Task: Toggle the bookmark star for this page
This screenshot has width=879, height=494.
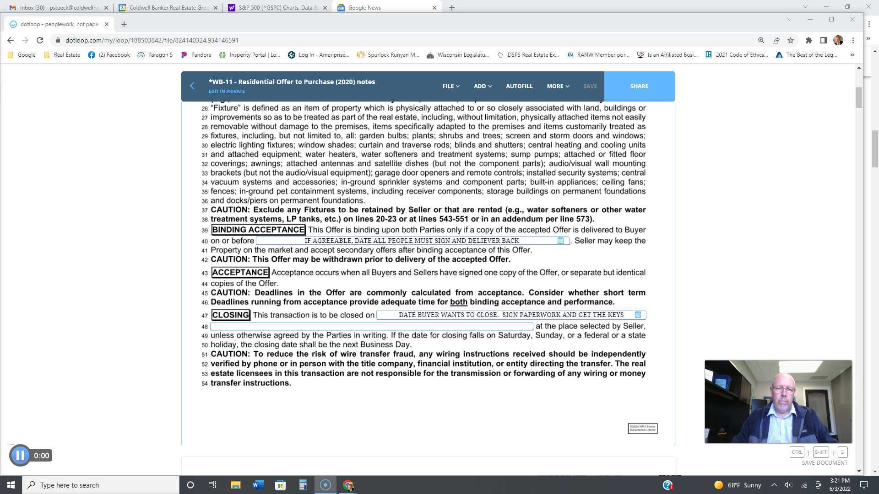Action: tap(791, 40)
